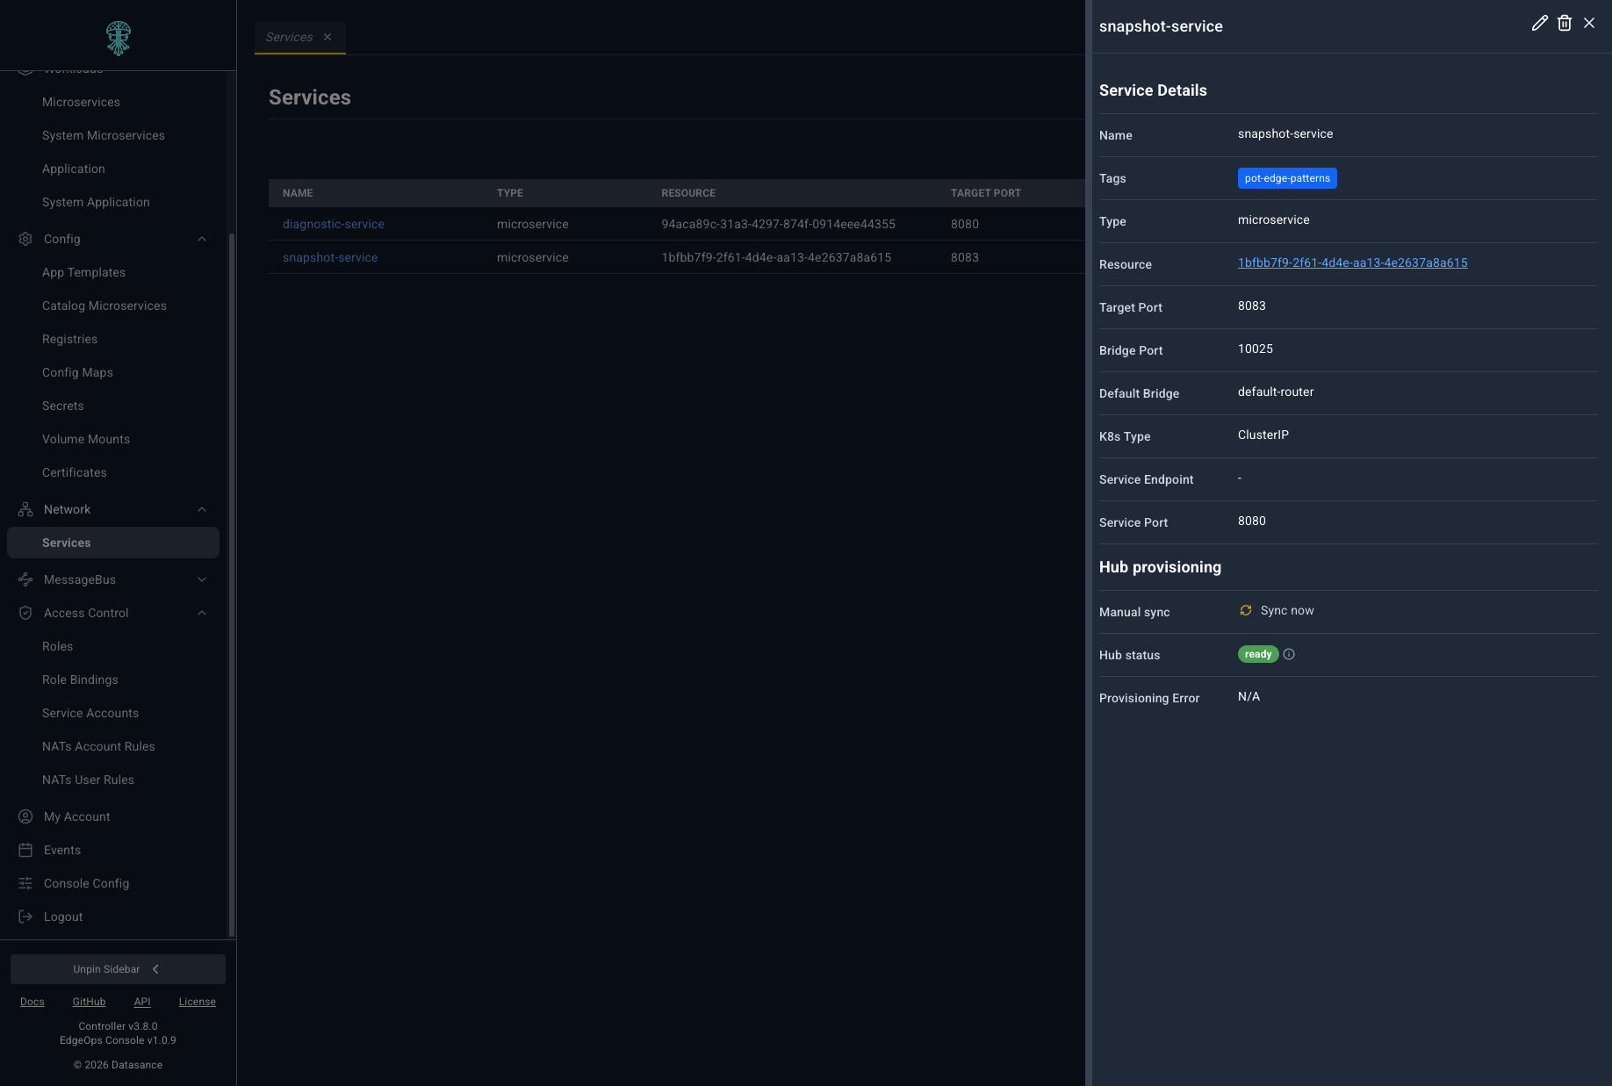The width and height of the screenshot is (1612, 1086).
Task: Open Microservices in the sidebar
Action: (x=81, y=102)
